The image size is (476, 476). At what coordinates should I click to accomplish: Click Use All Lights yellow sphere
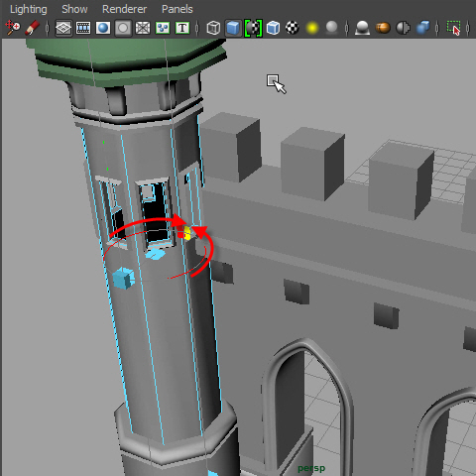click(x=312, y=28)
